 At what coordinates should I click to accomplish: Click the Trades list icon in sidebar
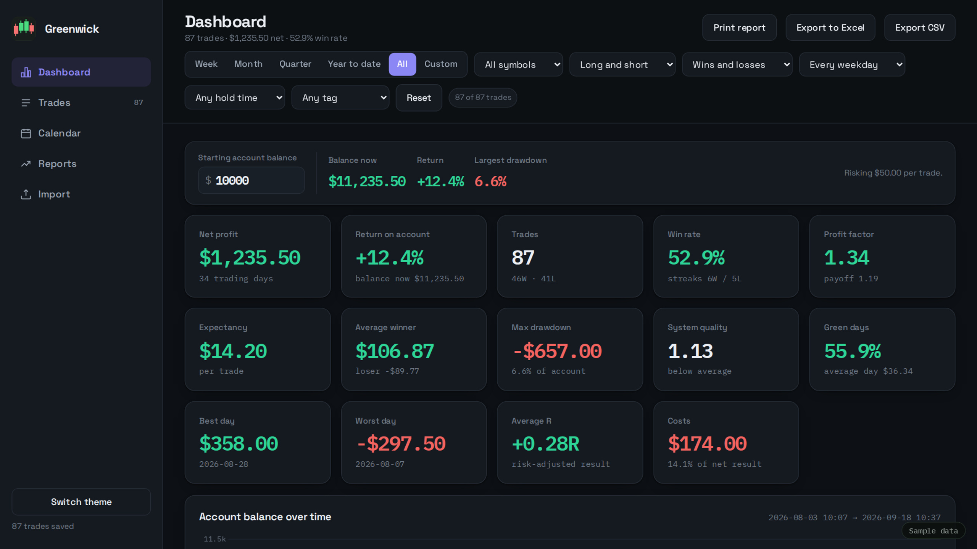tap(26, 103)
